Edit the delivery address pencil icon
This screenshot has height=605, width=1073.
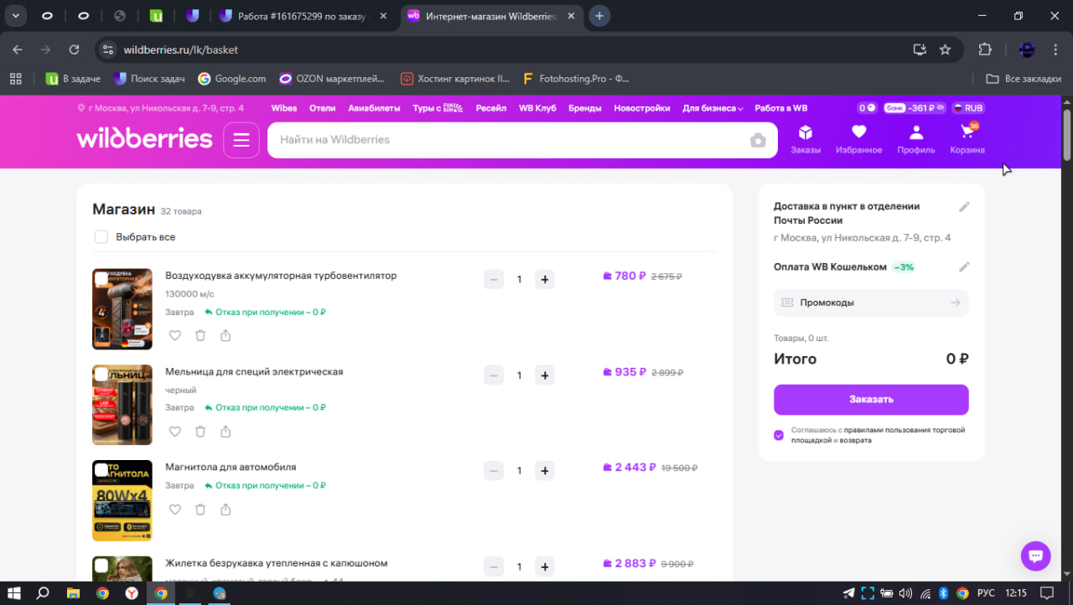pos(964,207)
